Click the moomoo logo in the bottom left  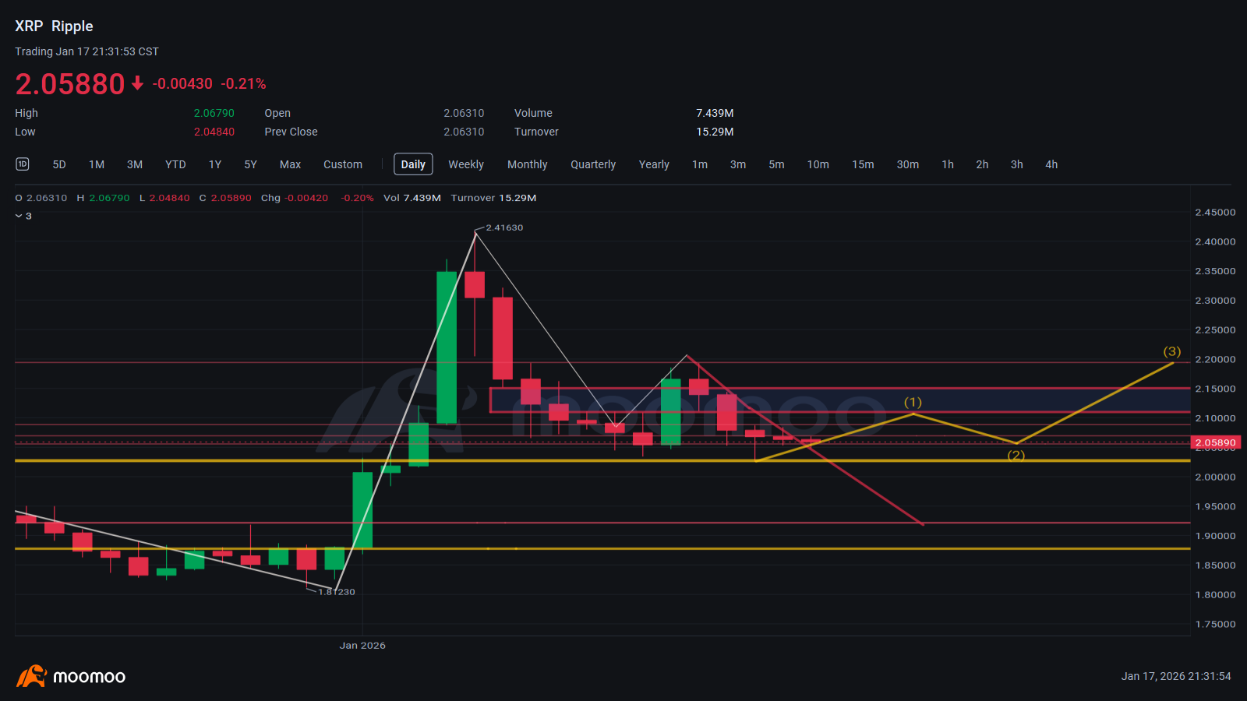71,676
